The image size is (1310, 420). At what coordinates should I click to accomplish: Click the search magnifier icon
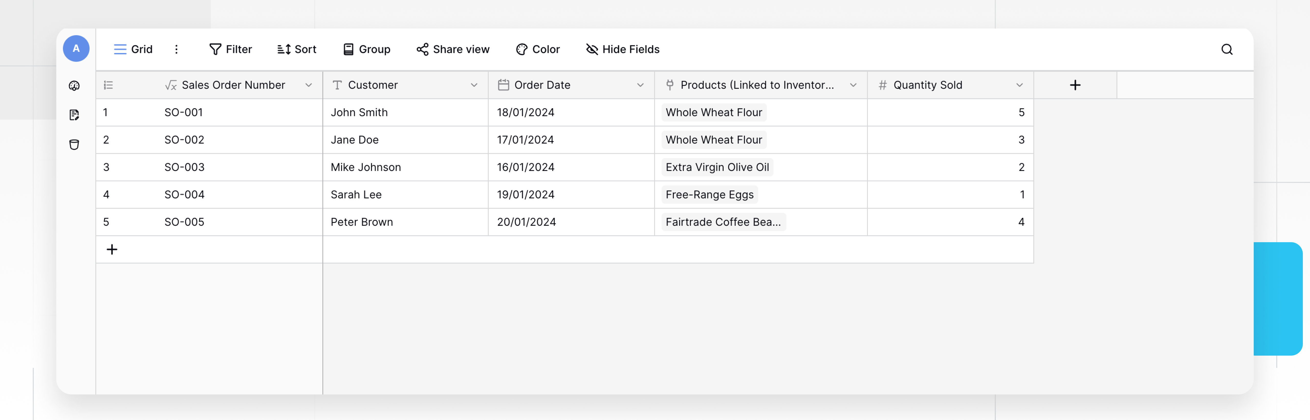(1227, 49)
